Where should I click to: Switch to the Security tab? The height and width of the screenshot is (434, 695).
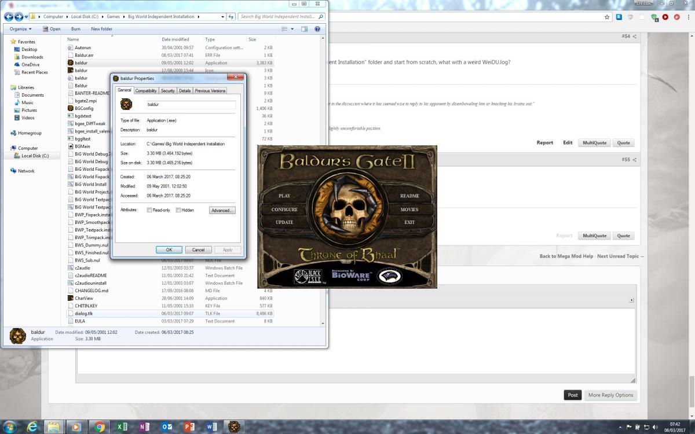(168, 91)
